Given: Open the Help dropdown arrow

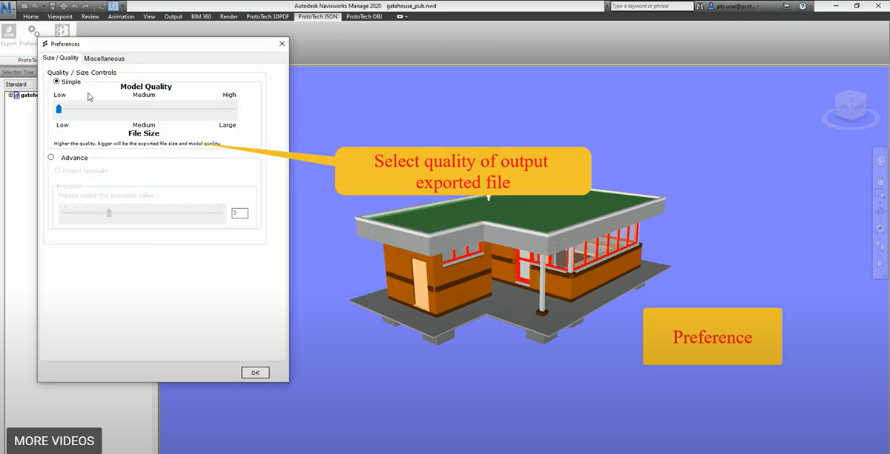Looking at the screenshot, I should tap(811, 6).
